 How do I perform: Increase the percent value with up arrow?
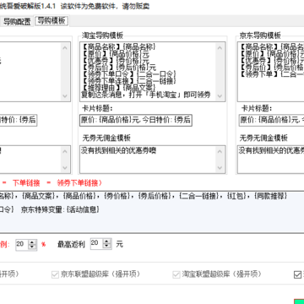[x=32, y=242]
